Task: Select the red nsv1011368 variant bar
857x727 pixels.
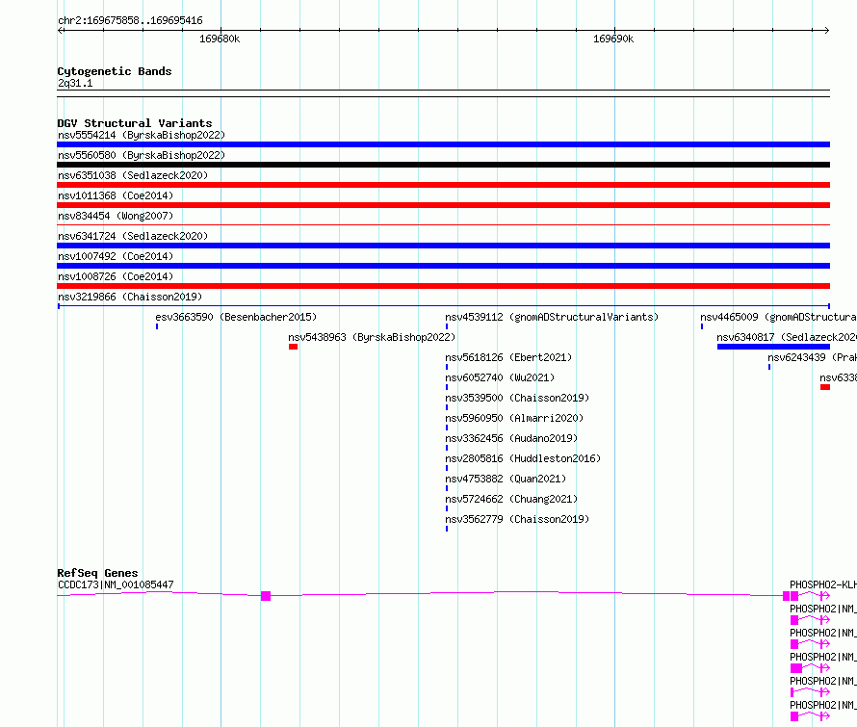Action: point(443,205)
